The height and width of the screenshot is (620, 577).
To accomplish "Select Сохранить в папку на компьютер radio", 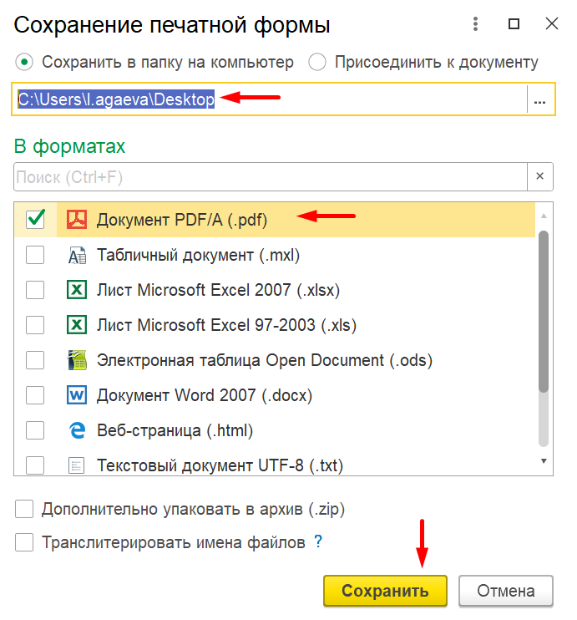I will click(24, 62).
